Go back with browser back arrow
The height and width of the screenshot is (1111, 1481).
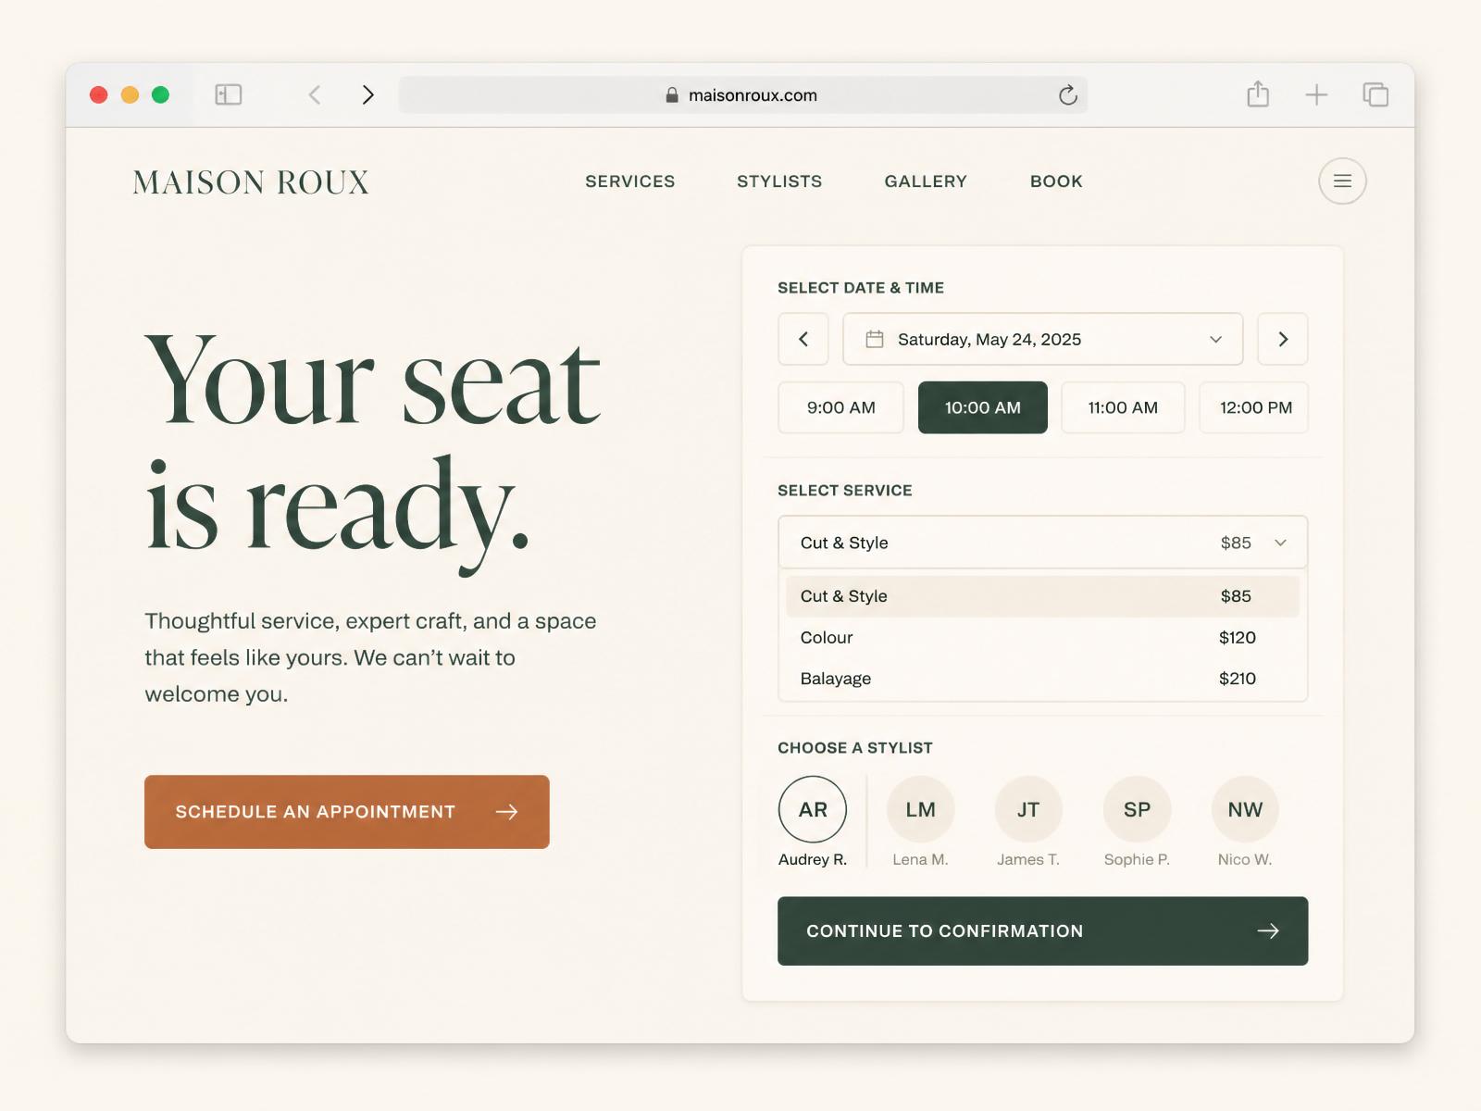click(315, 94)
